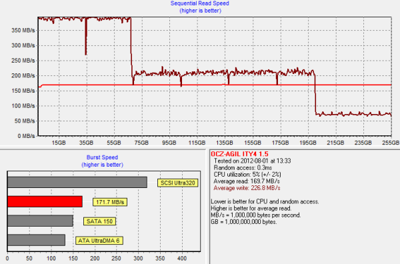Click the '35GB' x-axis label

coord(86,143)
